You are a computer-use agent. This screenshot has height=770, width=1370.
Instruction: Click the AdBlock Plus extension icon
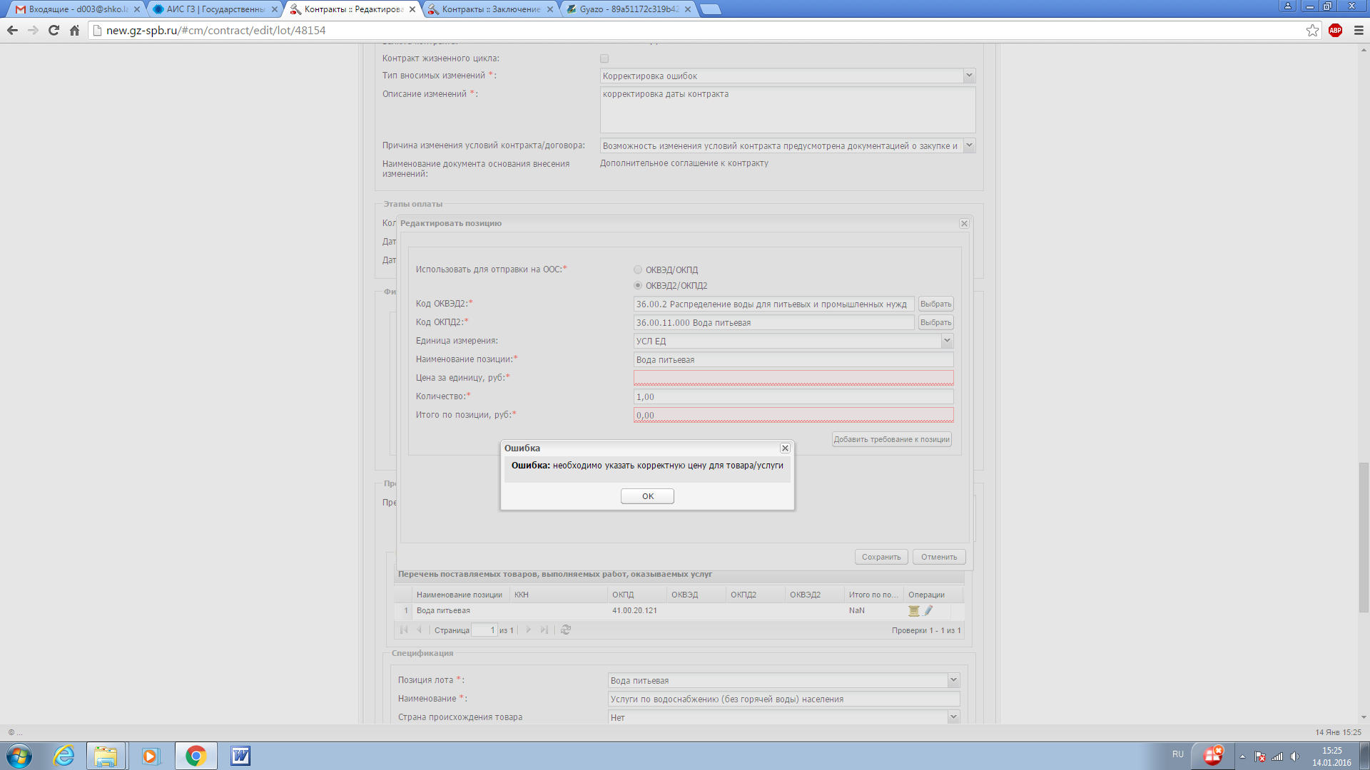[1335, 30]
